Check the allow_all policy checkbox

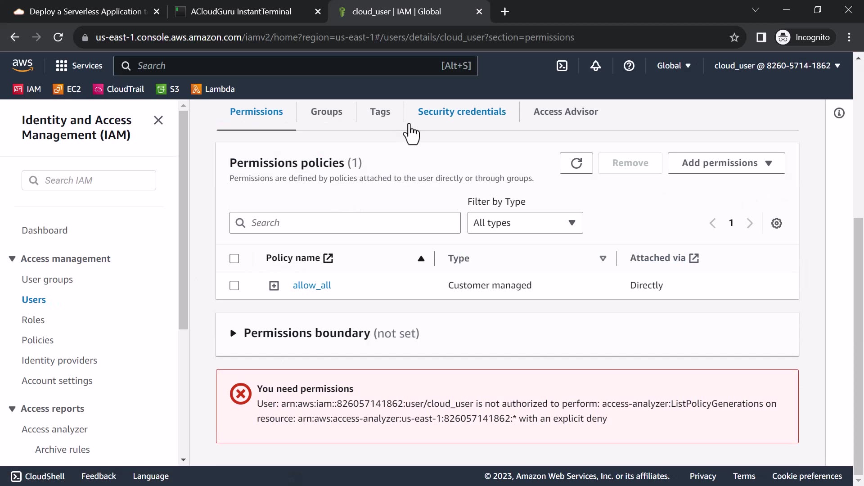234,286
